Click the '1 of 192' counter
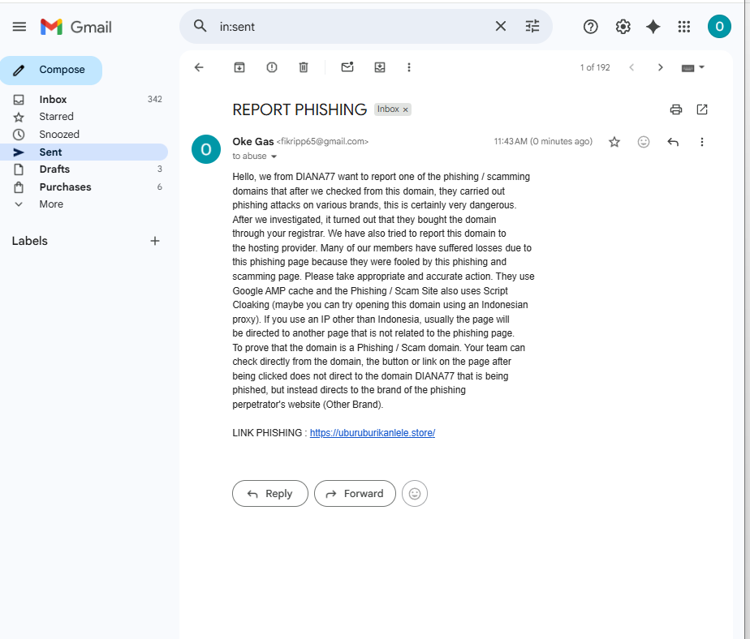This screenshot has width=750, height=639. pos(595,67)
